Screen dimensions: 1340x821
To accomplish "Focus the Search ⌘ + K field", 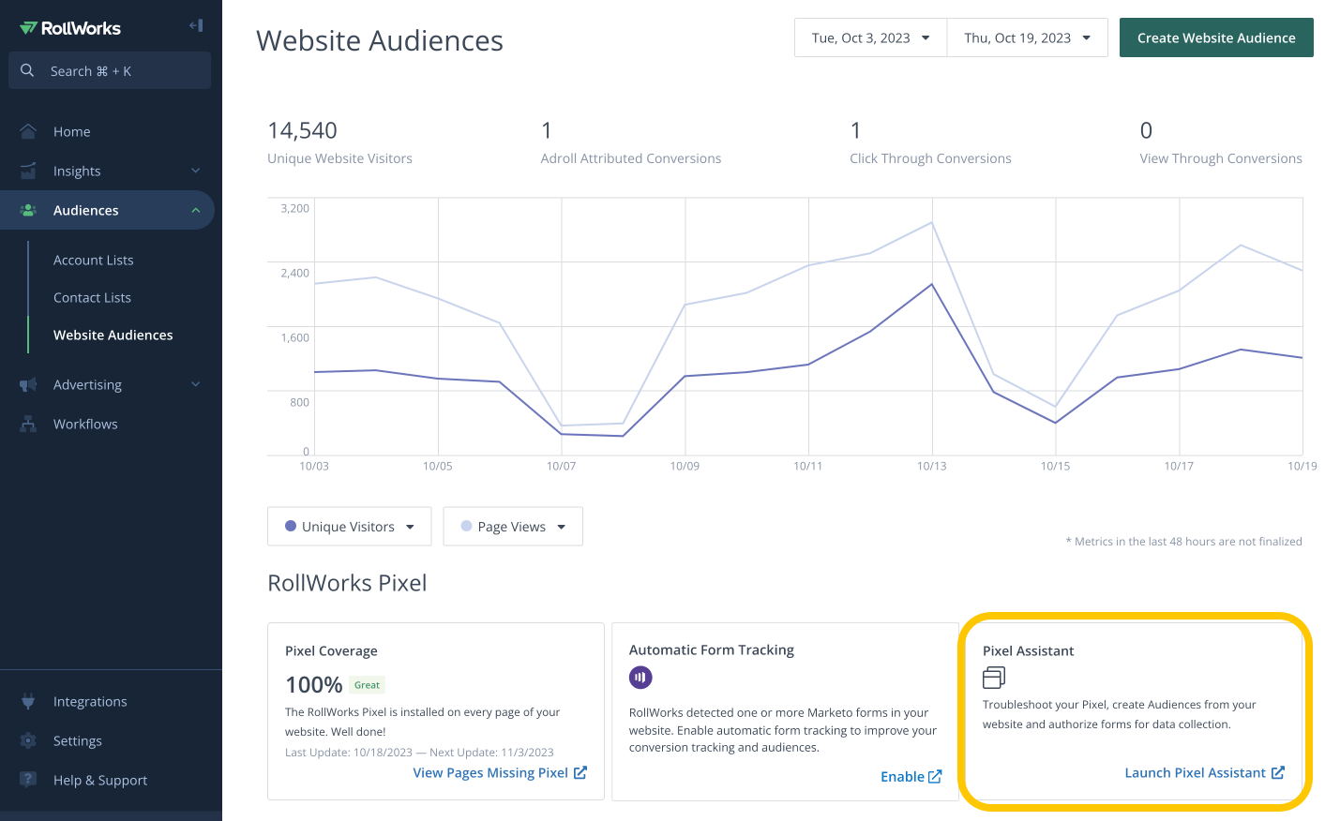I will (x=110, y=70).
